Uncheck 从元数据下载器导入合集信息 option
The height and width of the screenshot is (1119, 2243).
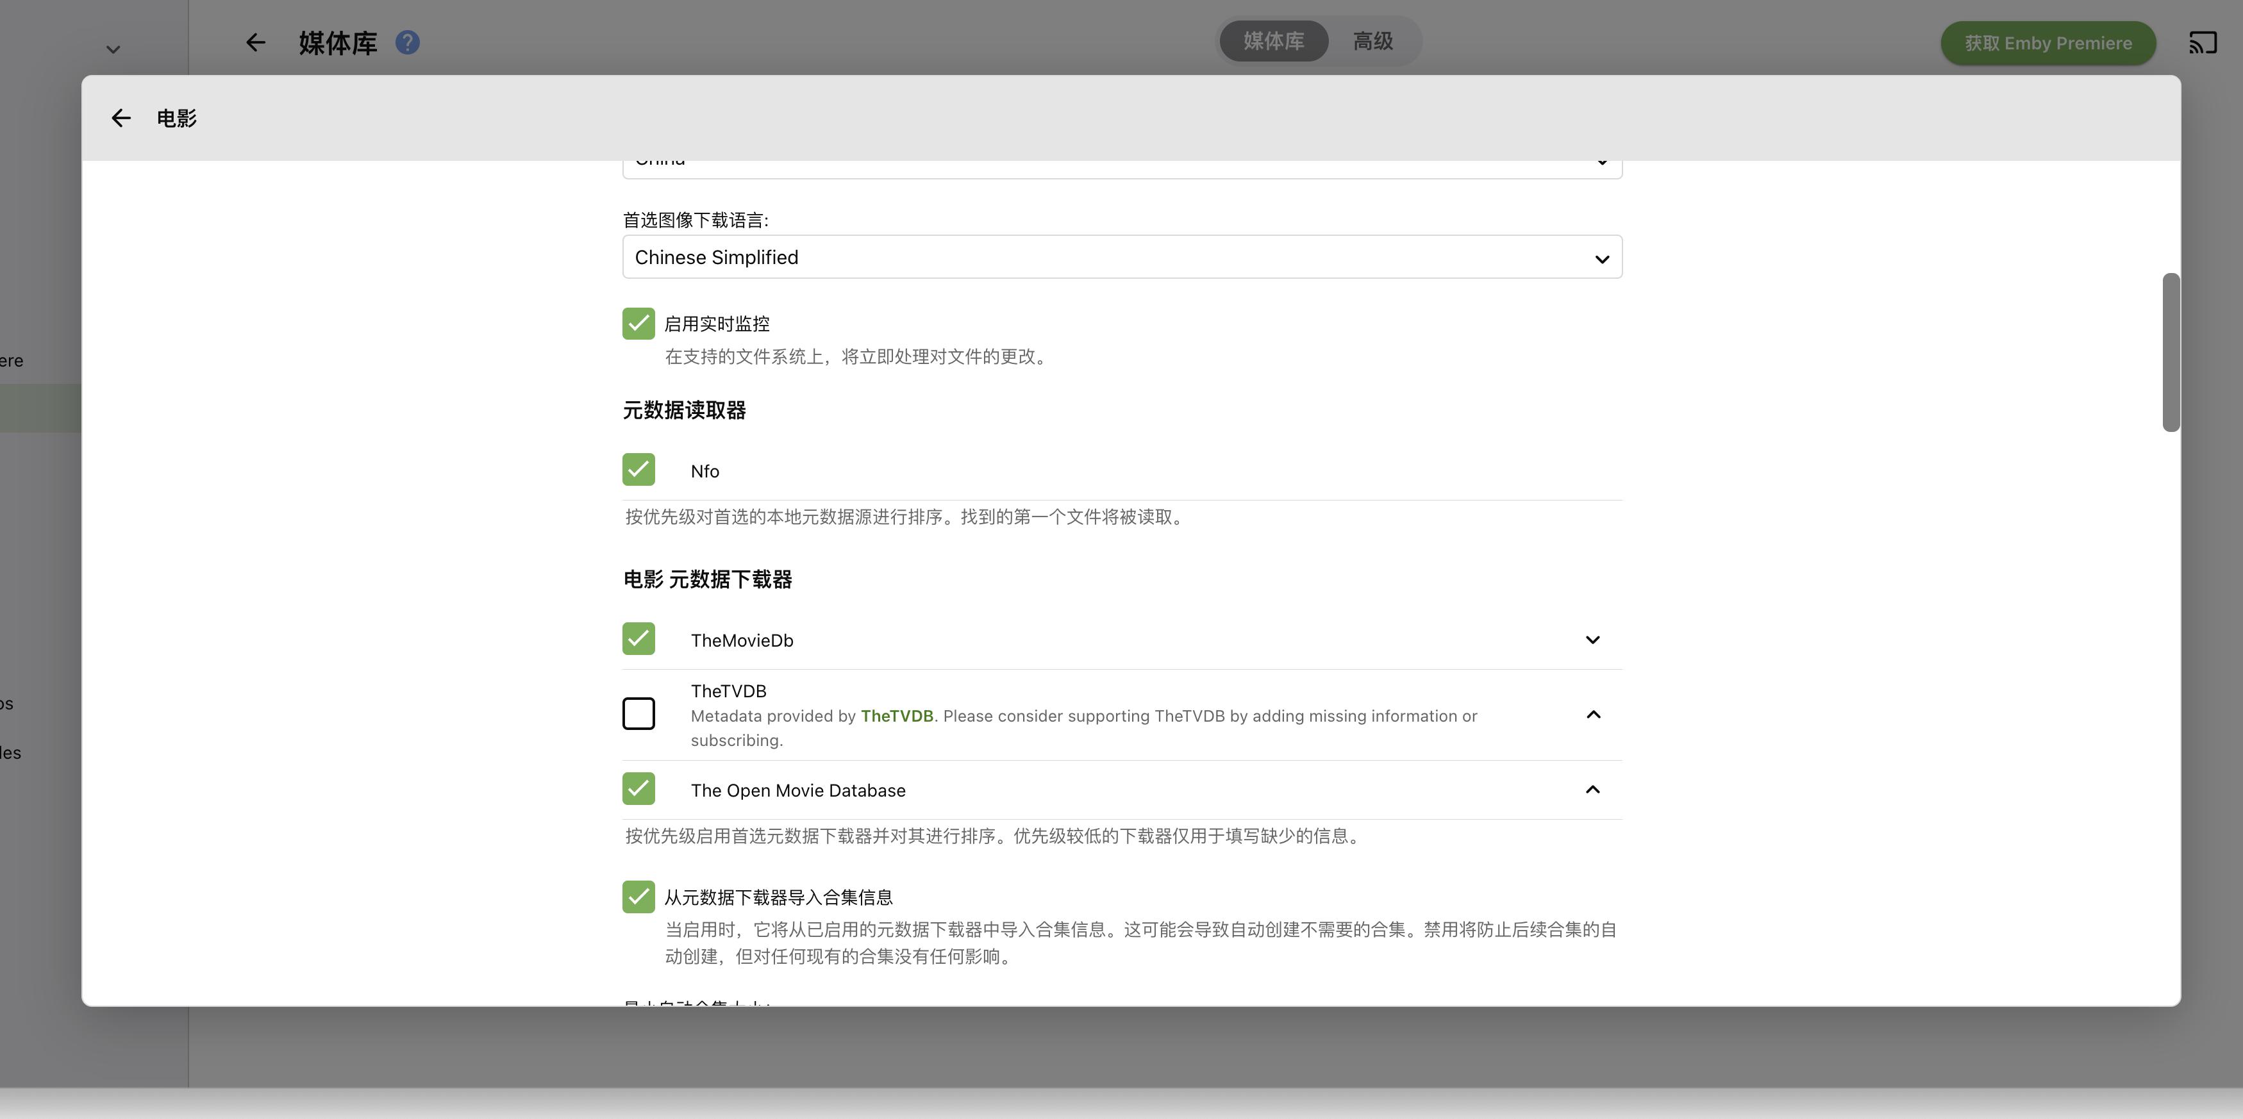click(x=638, y=897)
